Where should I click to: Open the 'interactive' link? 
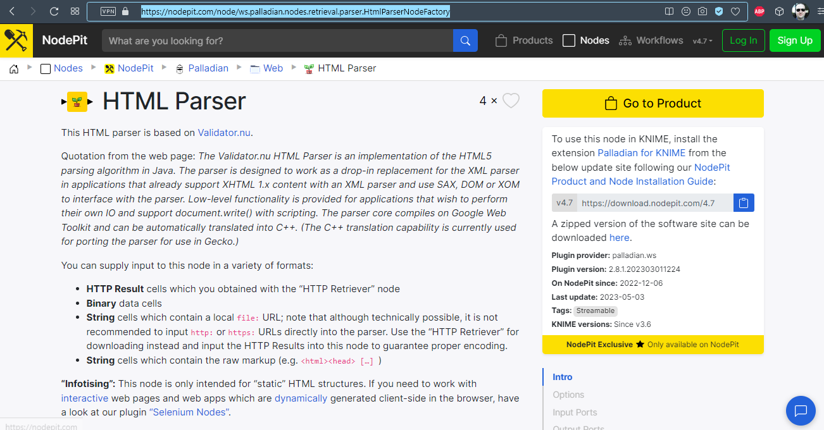(85, 398)
